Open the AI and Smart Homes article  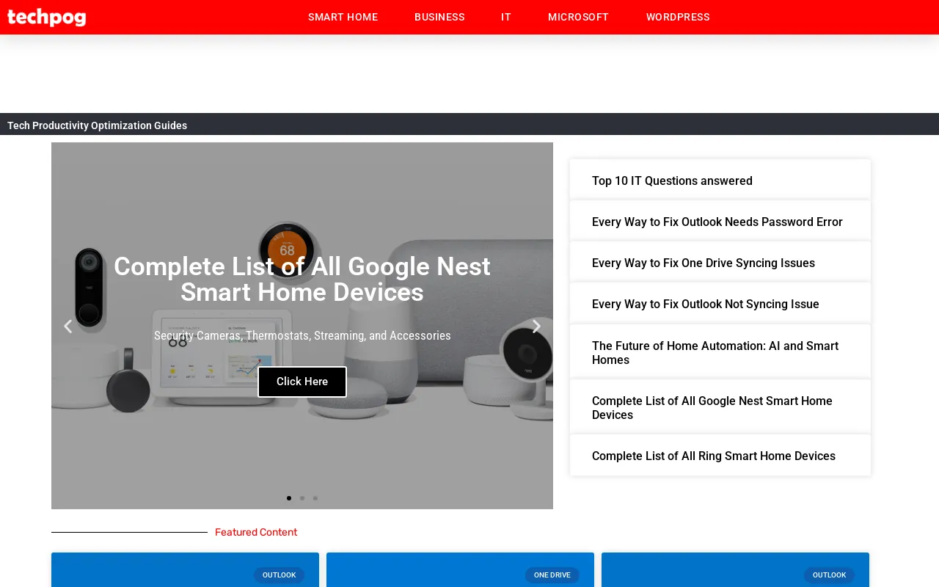(x=715, y=353)
